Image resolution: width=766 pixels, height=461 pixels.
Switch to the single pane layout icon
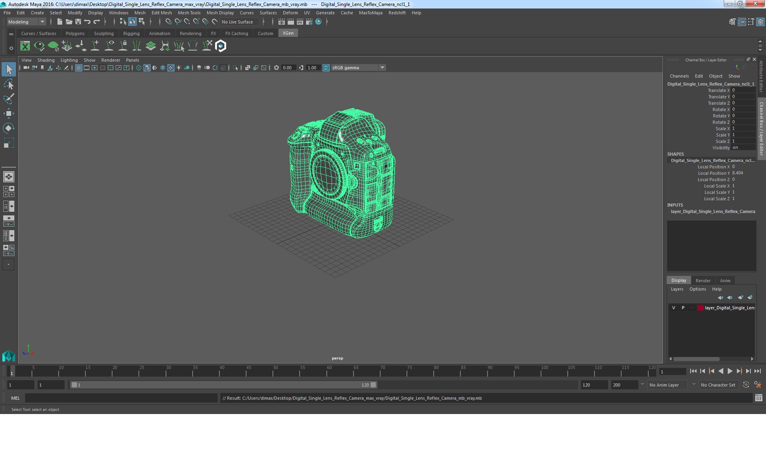8,177
